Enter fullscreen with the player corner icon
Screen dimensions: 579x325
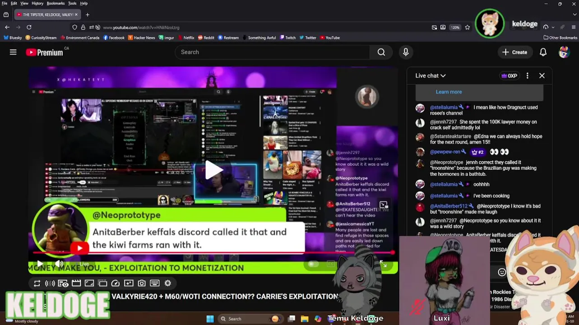coord(383,264)
